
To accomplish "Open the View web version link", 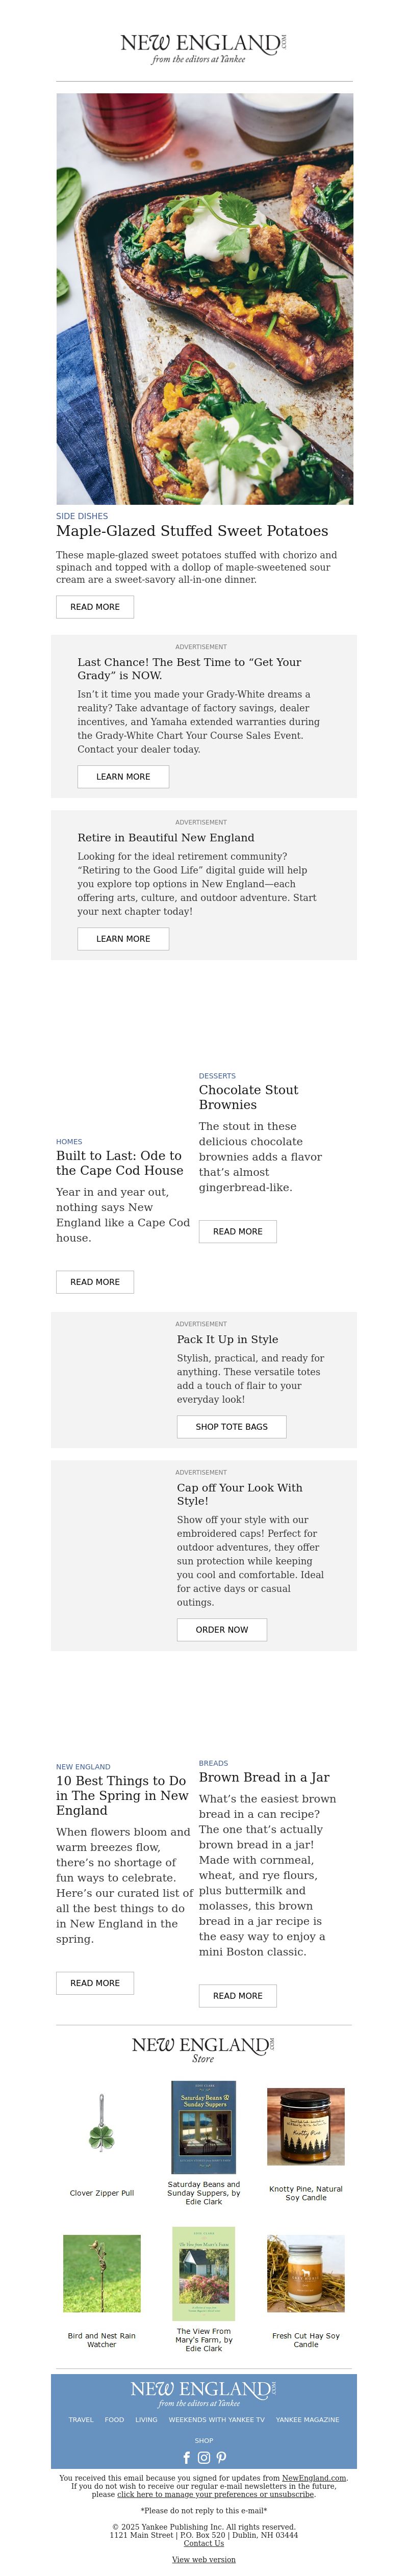I will [x=204, y=2560].
